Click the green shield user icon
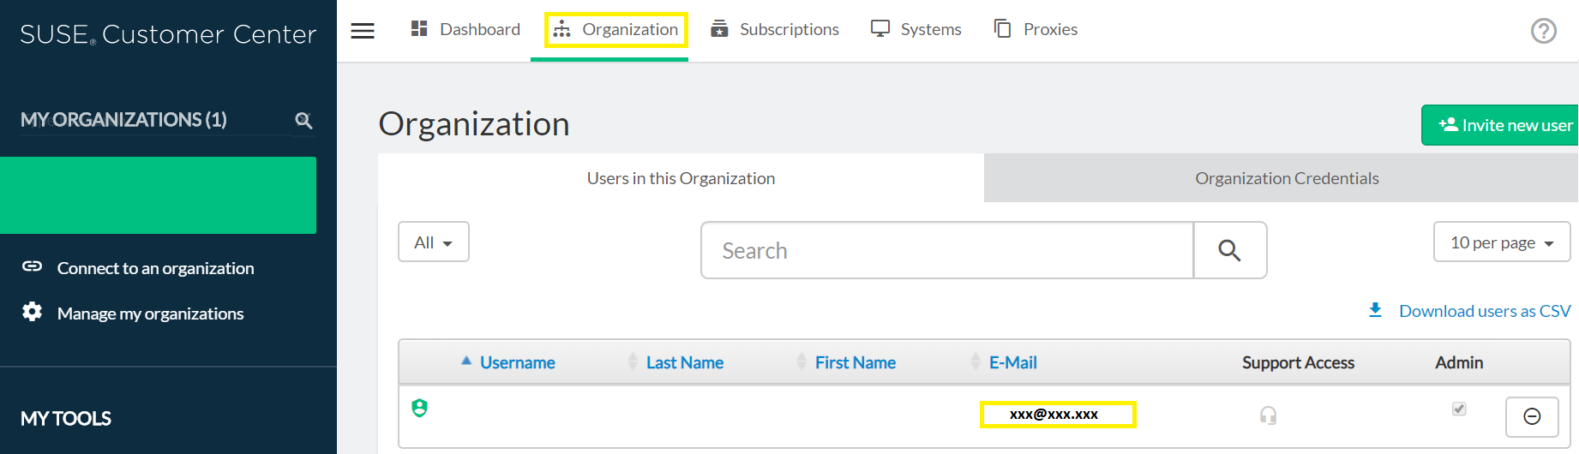 pyautogui.click(x=419, y=408)
